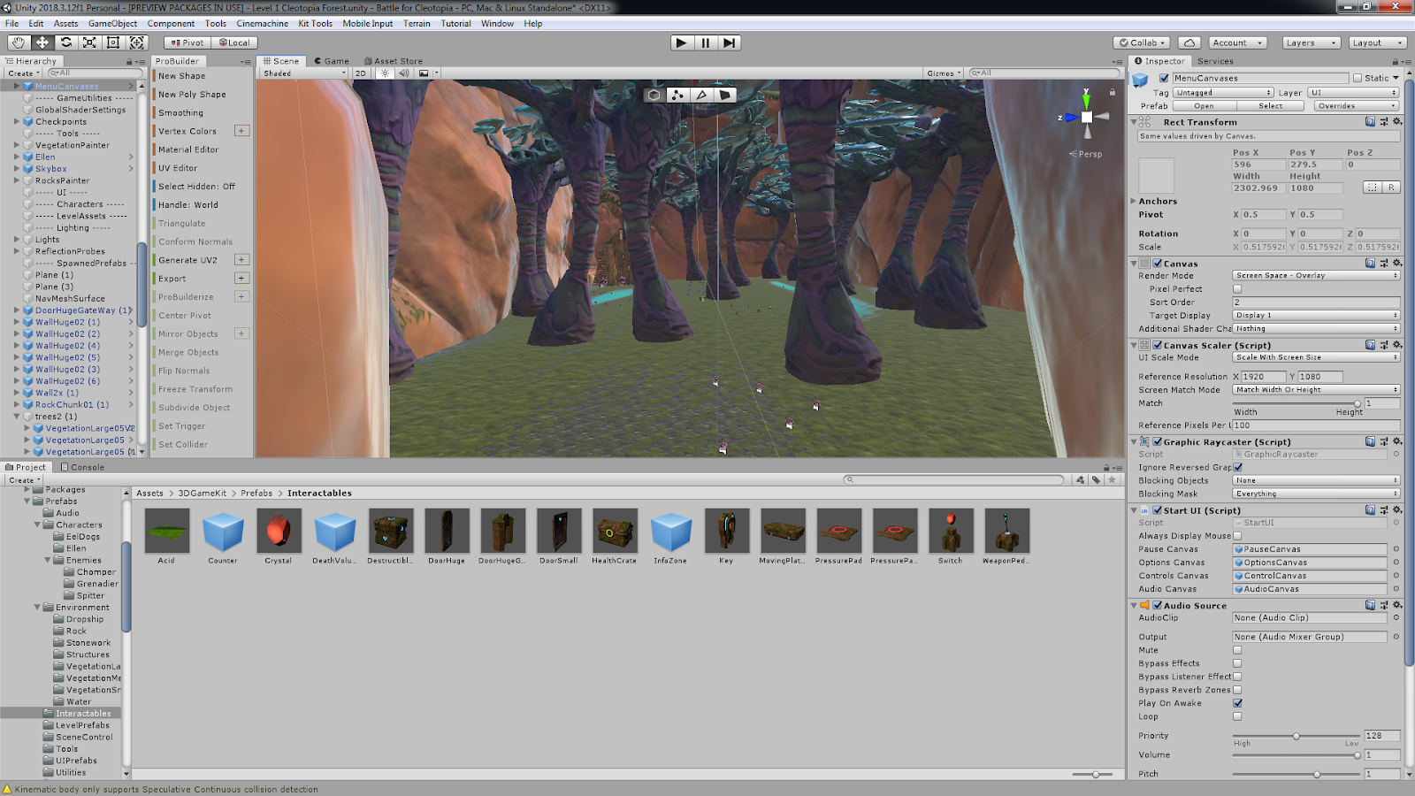Click the Step frame button
The width and height of the screenshot is (1415, 796).
pos(729,42)
